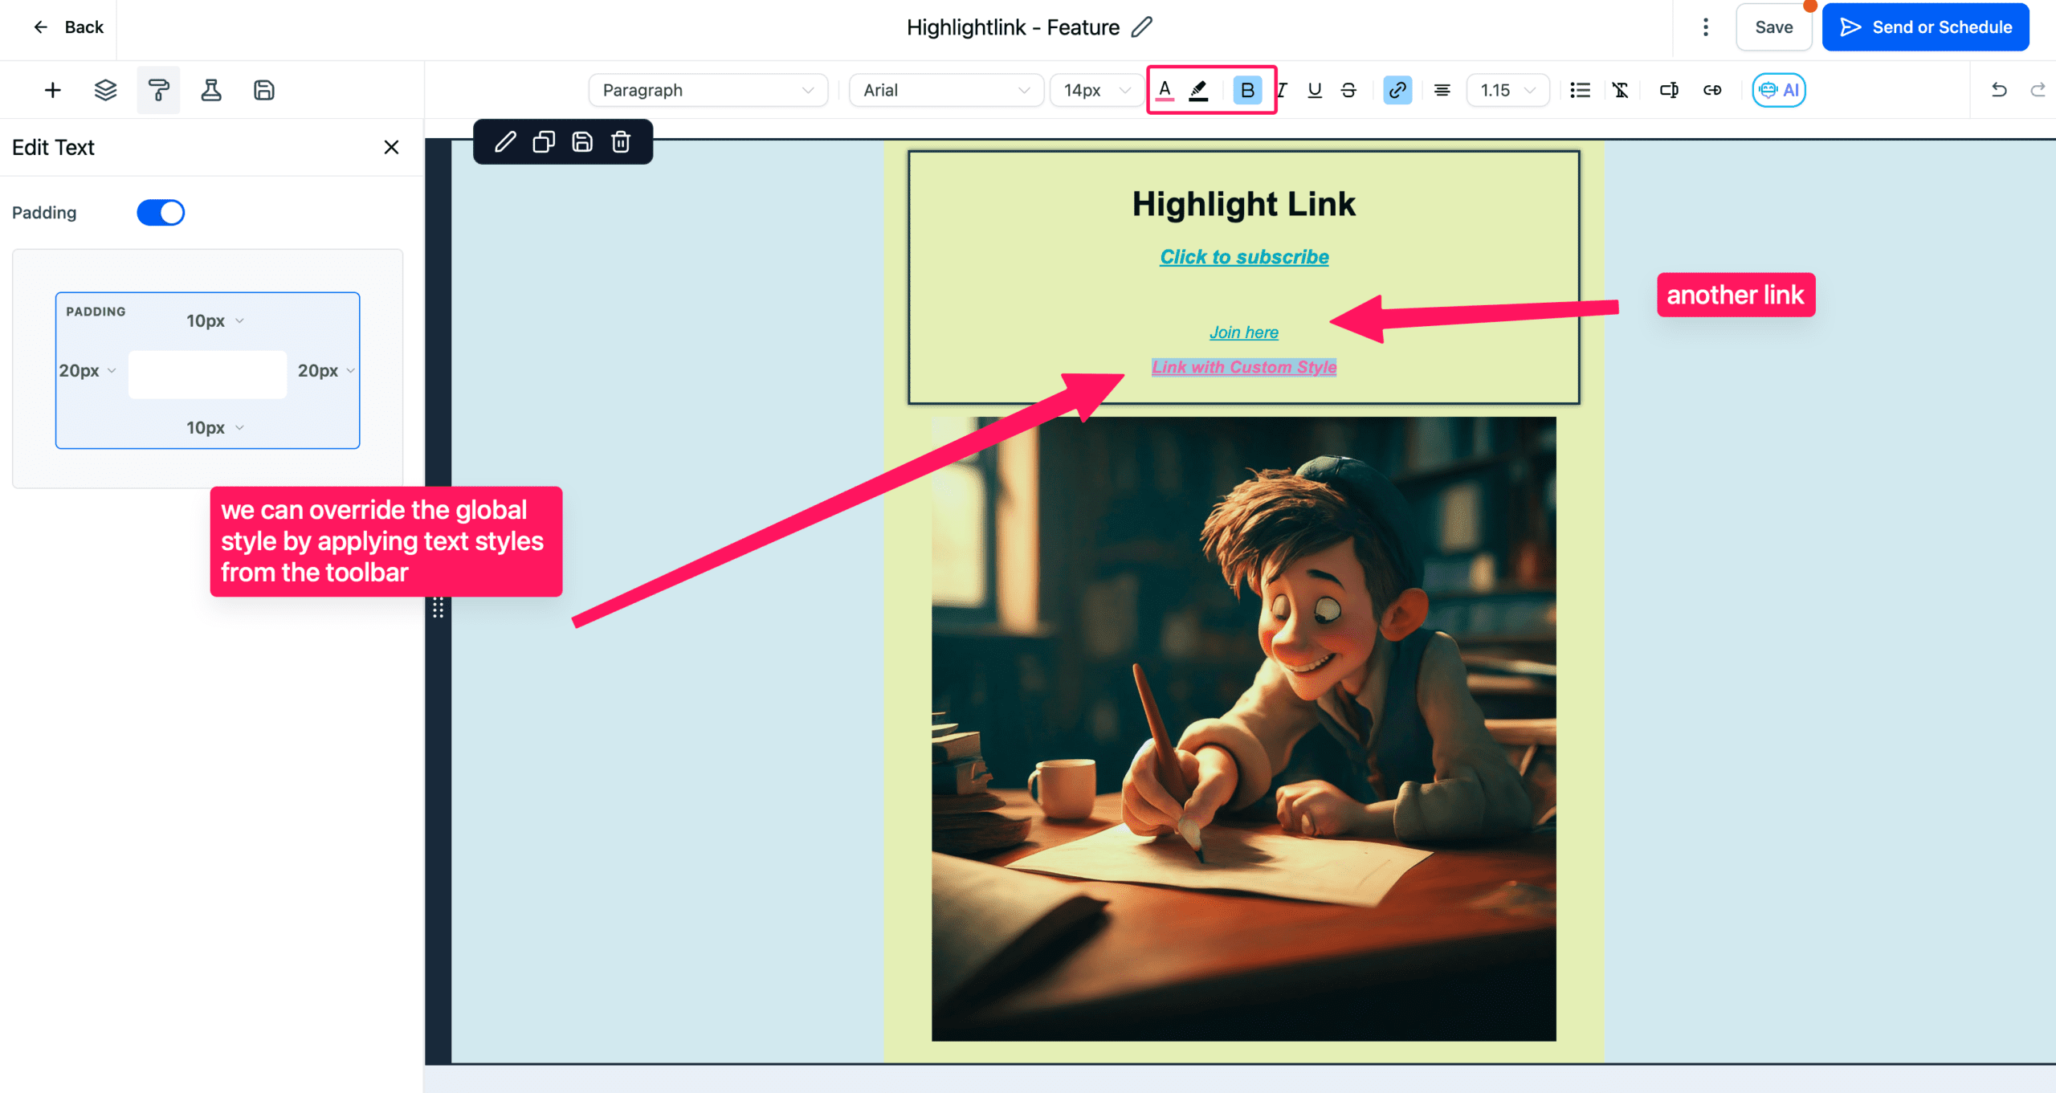Open the Arial font family dropdown

(946, 90)
